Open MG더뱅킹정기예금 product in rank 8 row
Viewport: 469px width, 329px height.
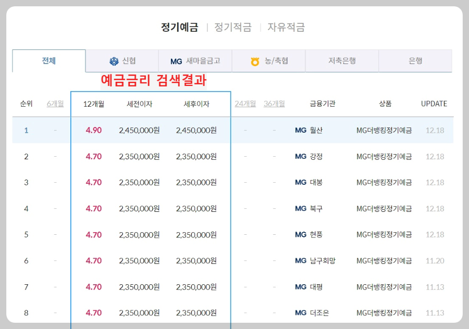385,313
